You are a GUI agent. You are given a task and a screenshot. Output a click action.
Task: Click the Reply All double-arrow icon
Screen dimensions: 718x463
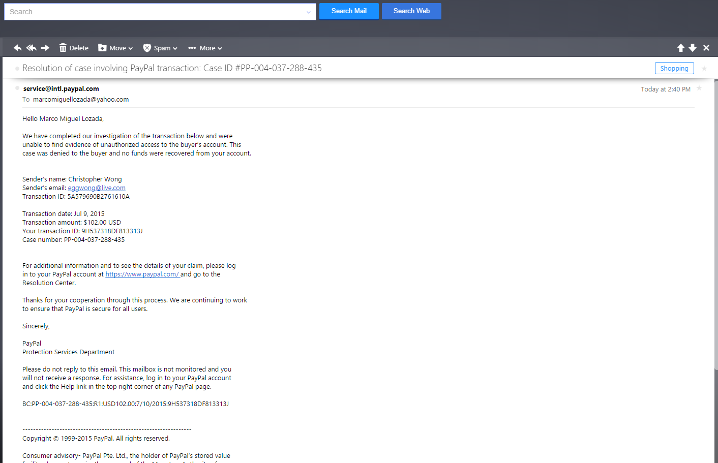coord(32,48)
